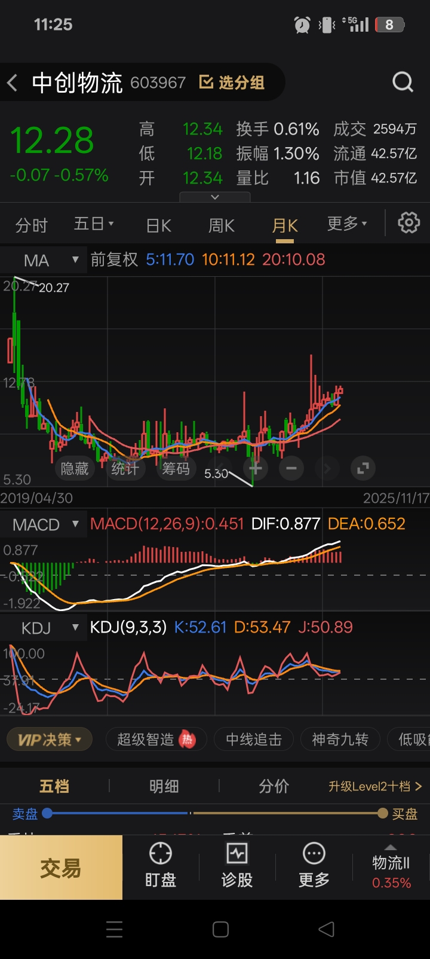This screenshot has height=959, width=430.
Task: Move chart right with arrow icon
Action: 327,468
